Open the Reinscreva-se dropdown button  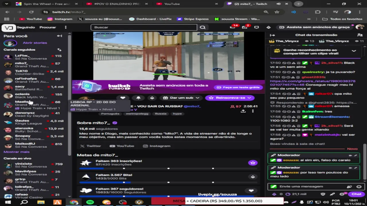pyautogui.click(x=230, y=98)
